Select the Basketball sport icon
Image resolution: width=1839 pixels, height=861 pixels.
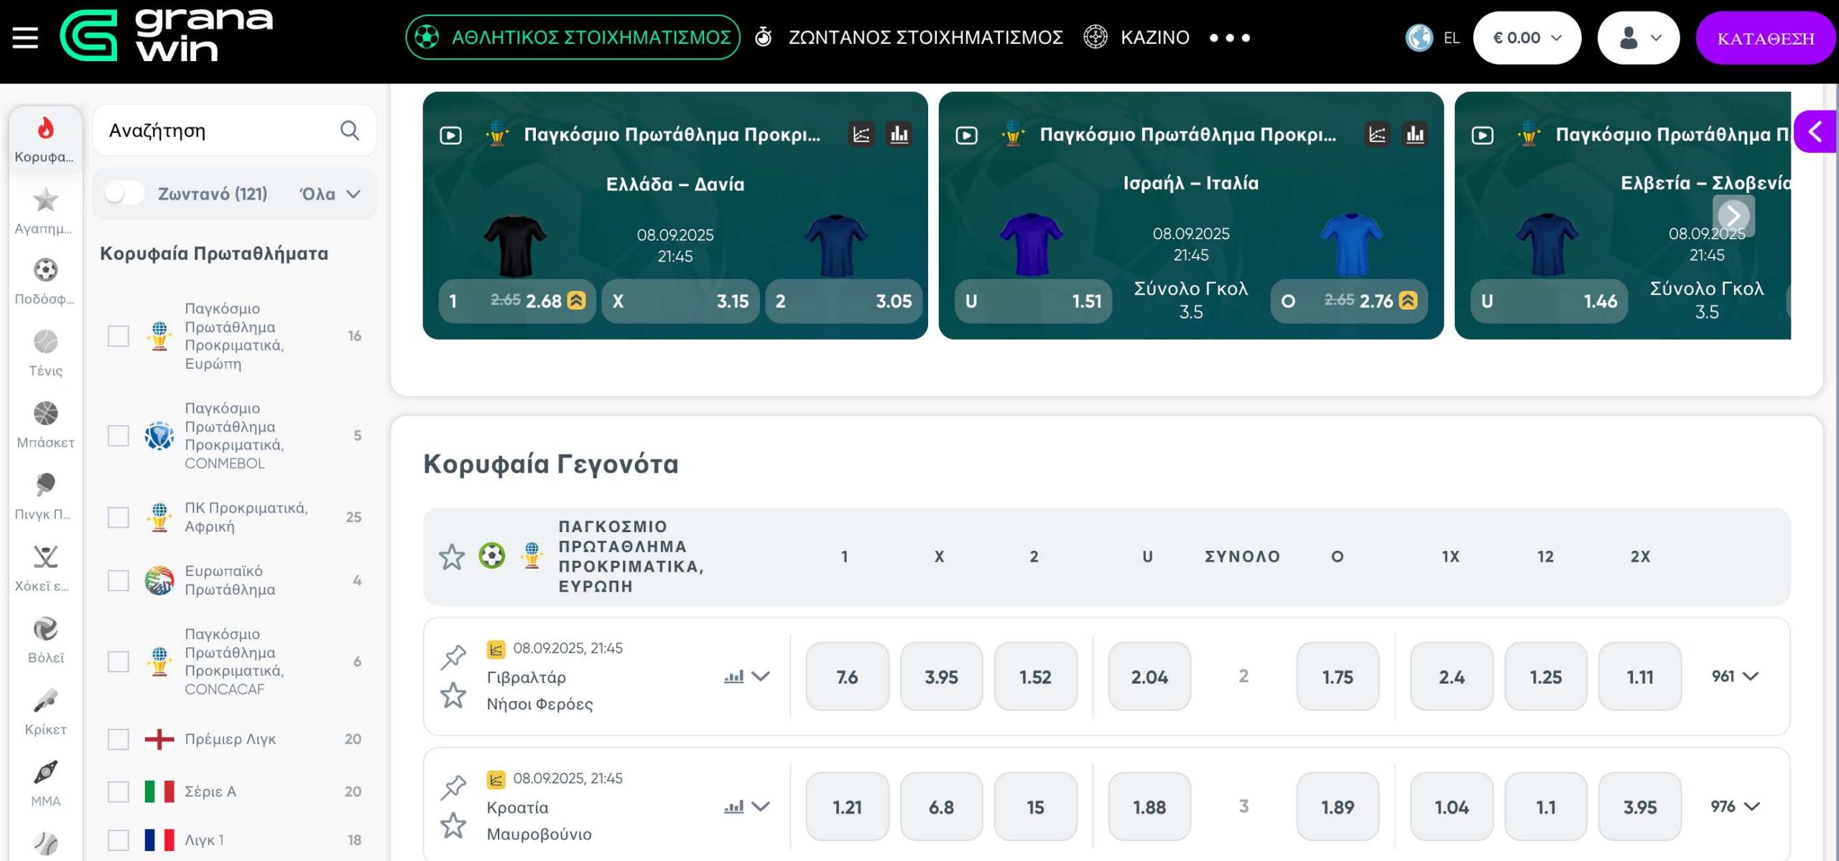pos(45,424)
